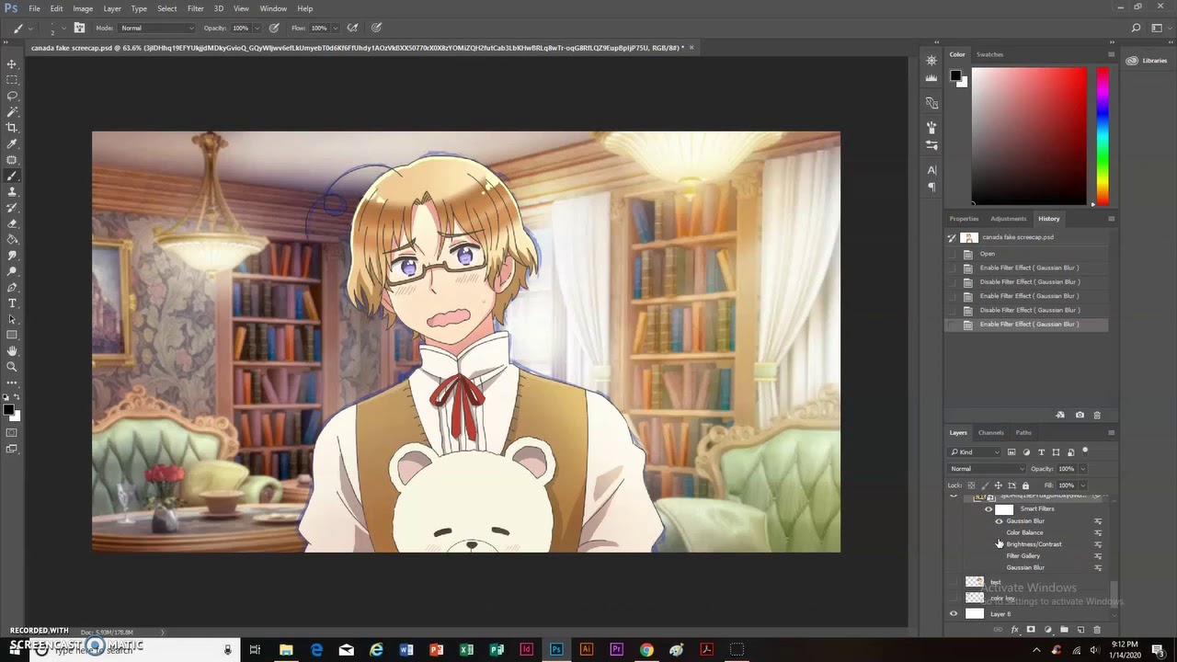Click the add layer mask icon
Screen dimensions: 1177x662
1031,630
